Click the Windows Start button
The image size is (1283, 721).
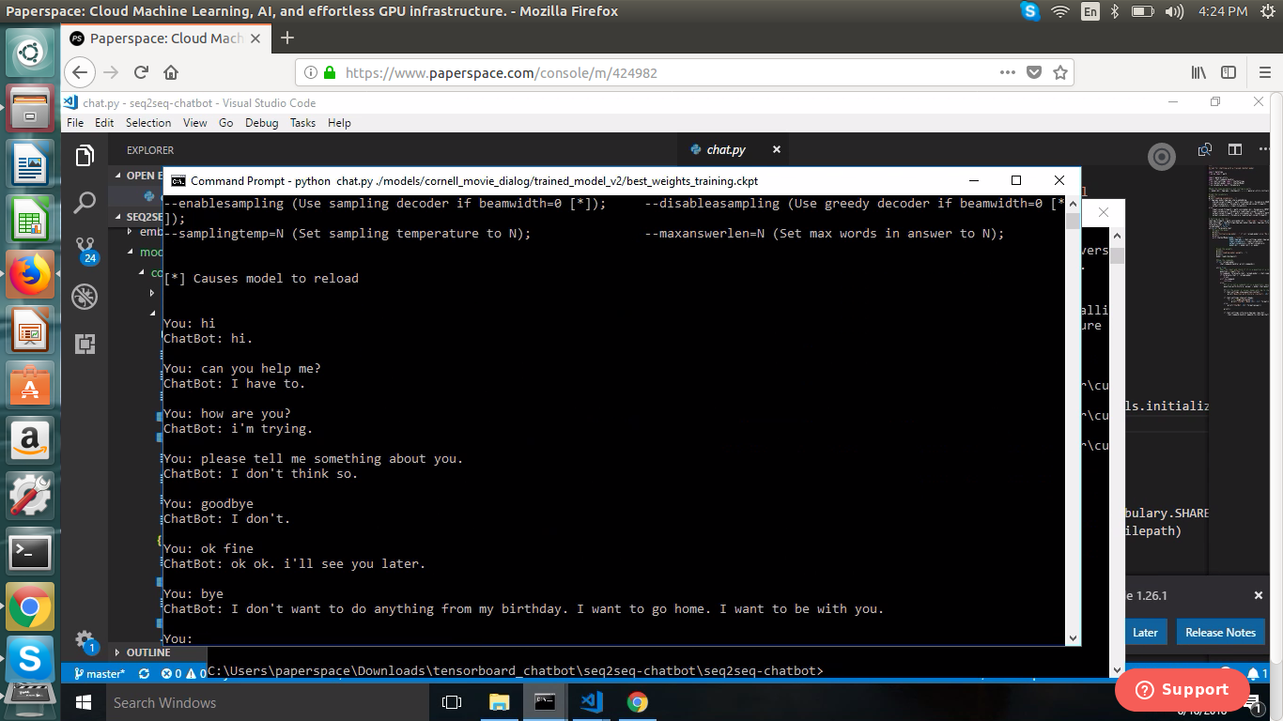click(x=83, y=702)
